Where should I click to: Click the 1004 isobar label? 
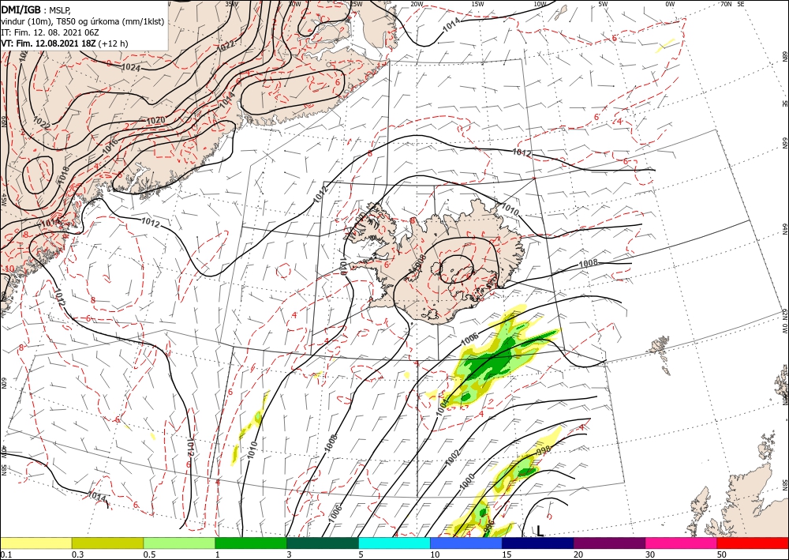(x=442, y=407)
